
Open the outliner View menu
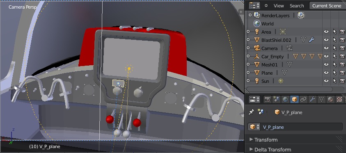point(279,6)
